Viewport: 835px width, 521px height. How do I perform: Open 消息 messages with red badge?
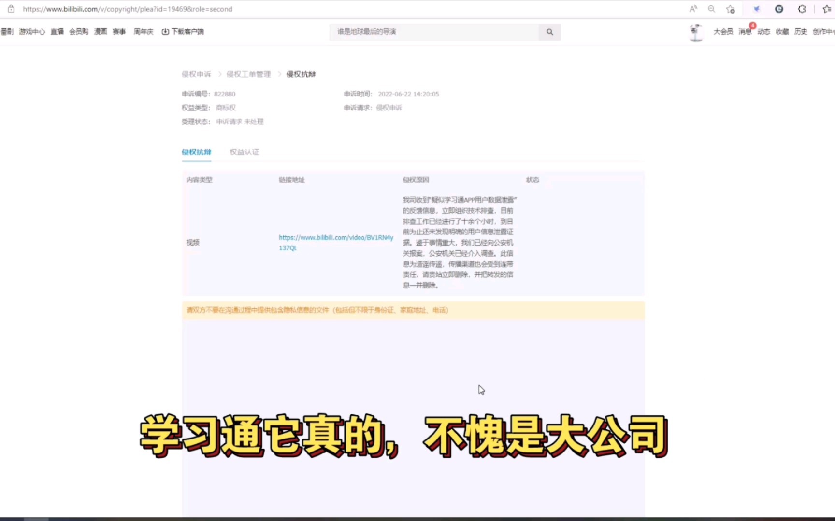(745, 31)
